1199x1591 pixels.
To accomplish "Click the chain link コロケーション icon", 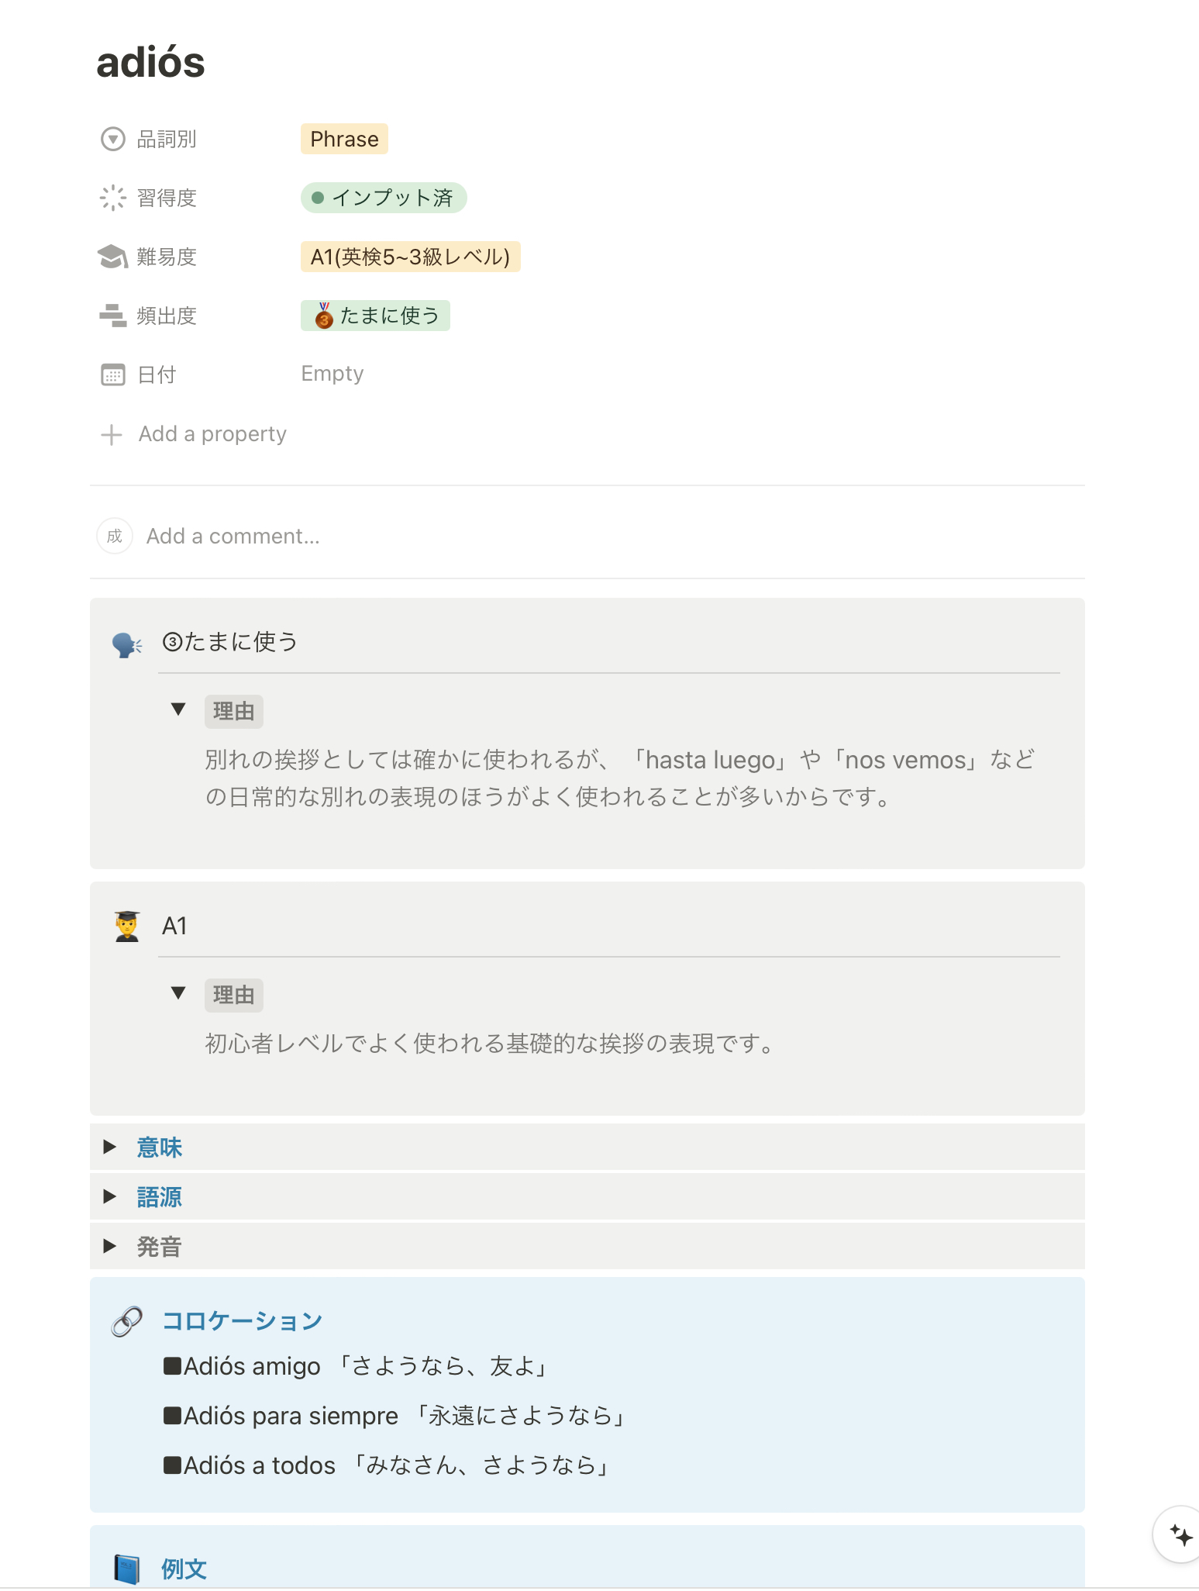I will click(x=127, y=1322).
